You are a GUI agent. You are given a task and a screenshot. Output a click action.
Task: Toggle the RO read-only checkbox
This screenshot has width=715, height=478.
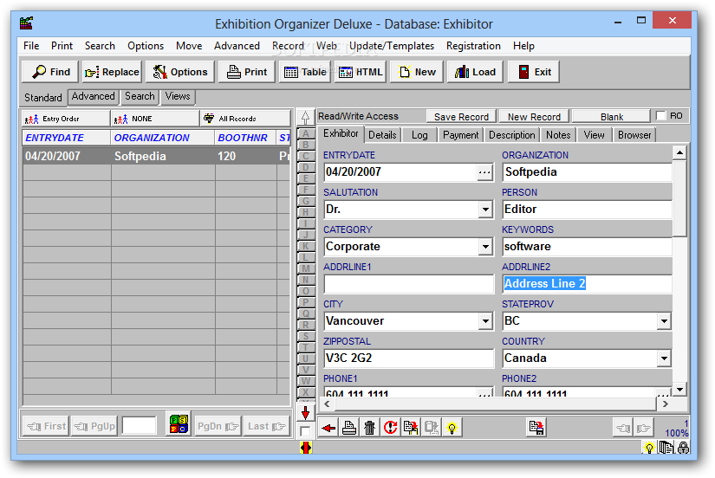(660, 116)
